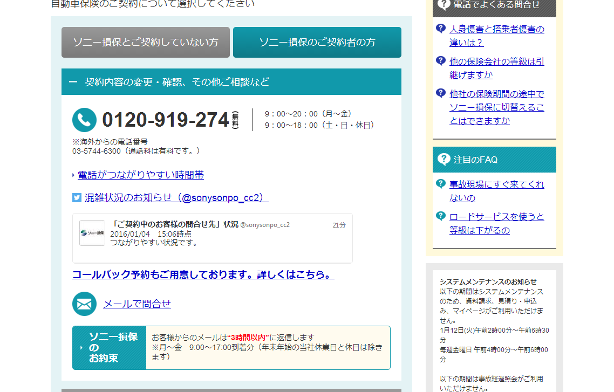Open the コールバック予約 details link
Screen dimensions: 614x392
point(203,274)
